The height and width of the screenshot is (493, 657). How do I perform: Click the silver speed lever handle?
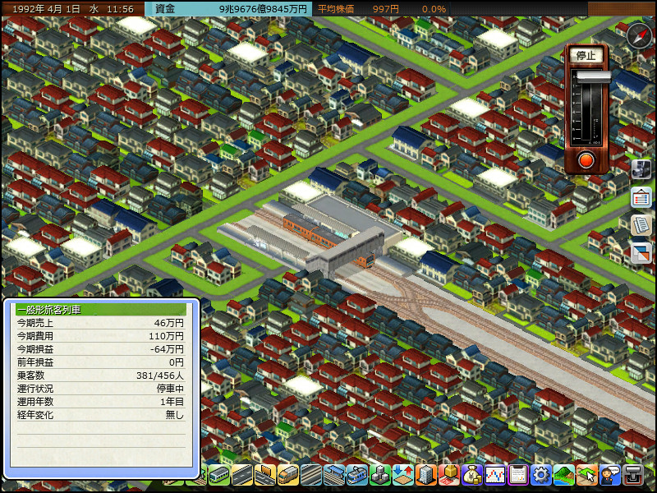593,76
